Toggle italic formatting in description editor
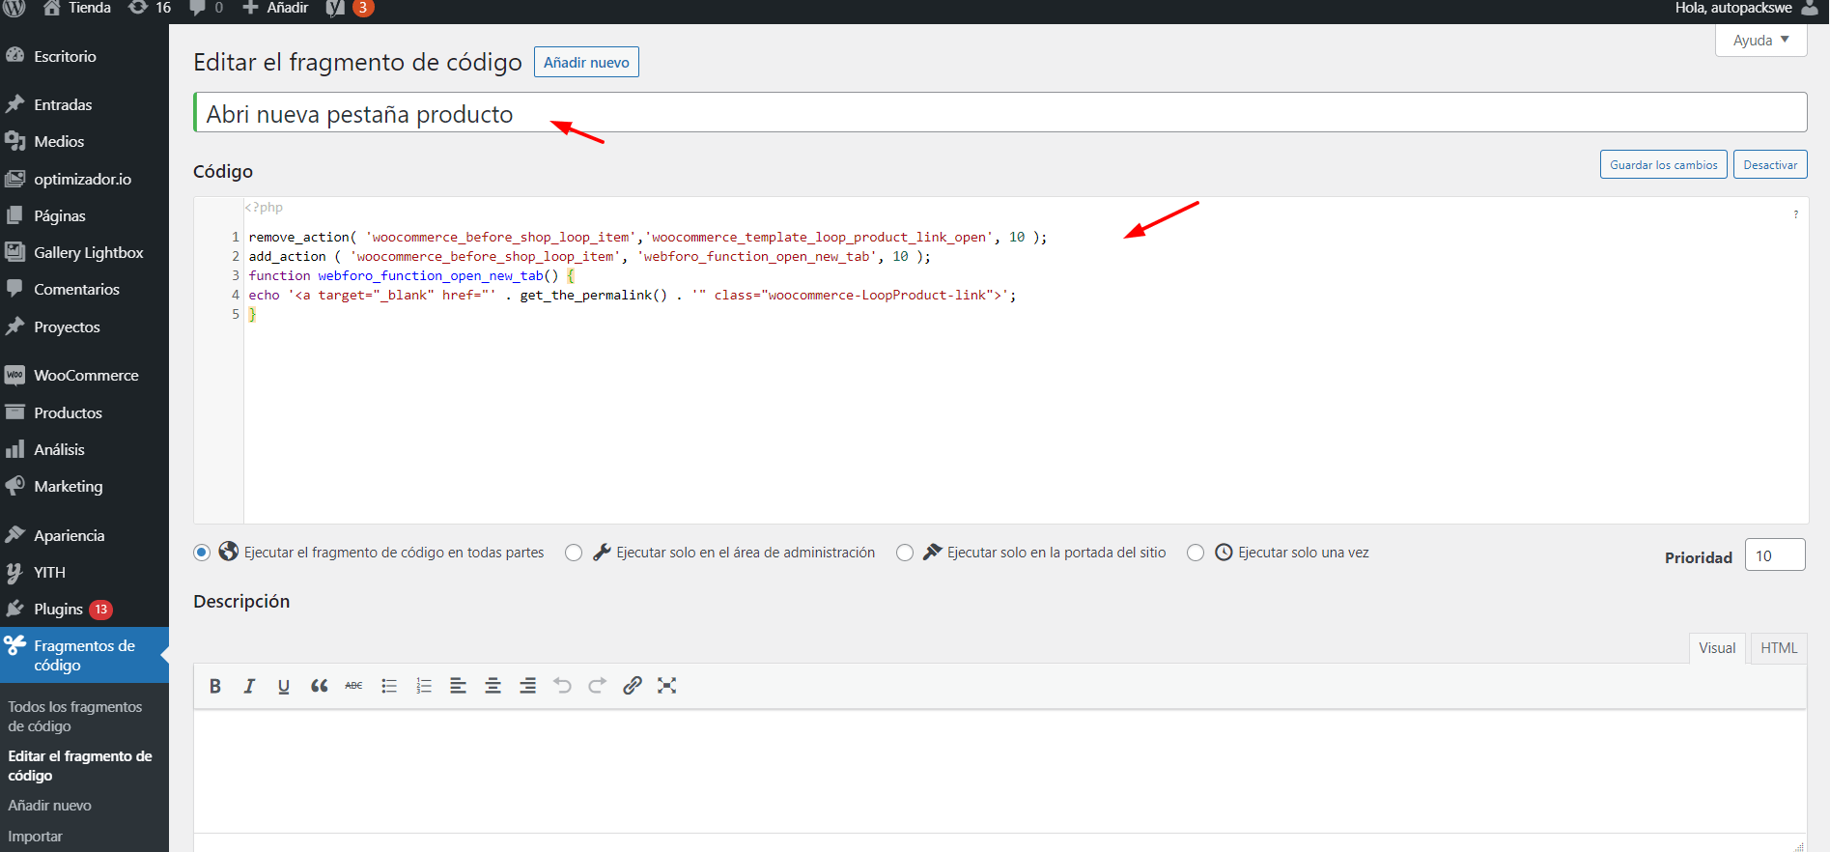This screenshot has height=852, width=1830. point(249,686)
